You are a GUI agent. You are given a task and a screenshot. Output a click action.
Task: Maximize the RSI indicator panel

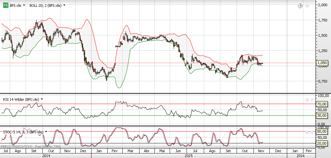pyautogui.click(x=307, y=99)
